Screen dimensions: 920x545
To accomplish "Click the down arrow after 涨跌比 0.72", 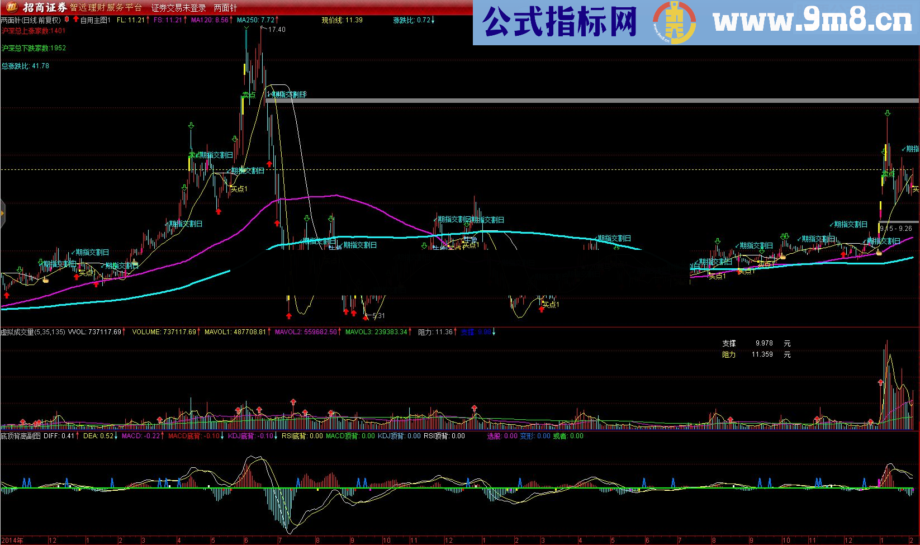I will tap(433, 20).
